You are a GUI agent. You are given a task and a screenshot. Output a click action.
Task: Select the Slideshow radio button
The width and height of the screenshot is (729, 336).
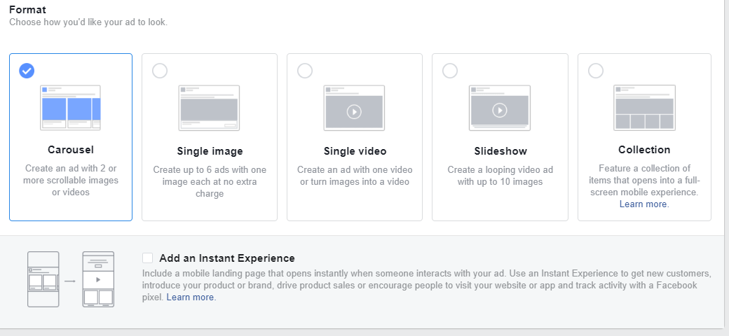[450, 71]
